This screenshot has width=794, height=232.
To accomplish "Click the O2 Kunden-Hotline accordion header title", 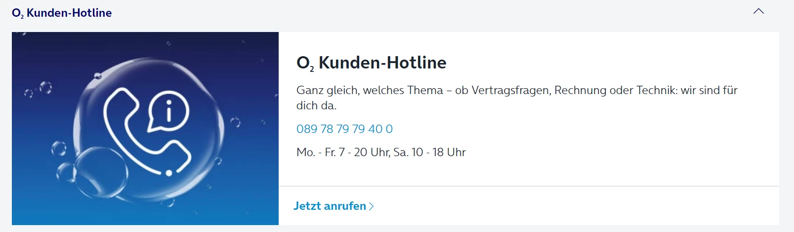I will 62,13.
